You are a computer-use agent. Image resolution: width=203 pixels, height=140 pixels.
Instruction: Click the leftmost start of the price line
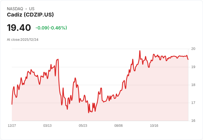click(12, 104)
